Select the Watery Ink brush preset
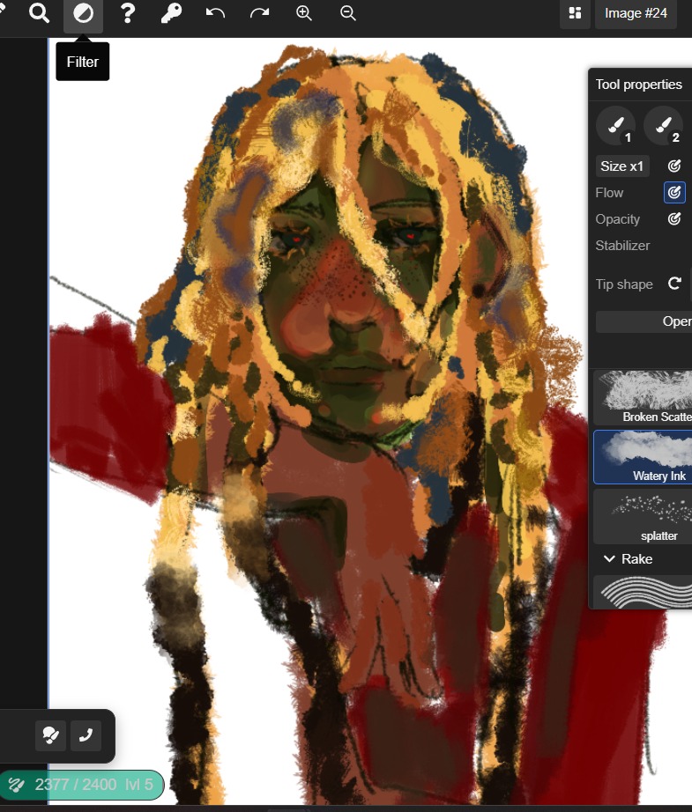This screenshot has height=812, width=692. coord(643,457)
